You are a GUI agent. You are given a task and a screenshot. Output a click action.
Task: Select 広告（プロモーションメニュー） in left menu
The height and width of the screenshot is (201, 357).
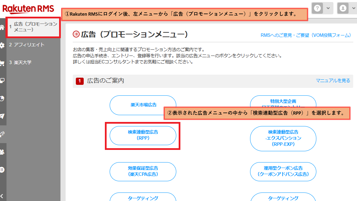pyautogui.click(x=33, y=27)
